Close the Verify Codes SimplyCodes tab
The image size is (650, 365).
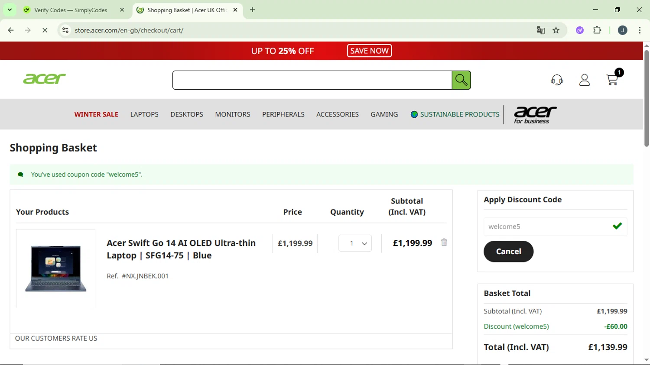point(122,10)
